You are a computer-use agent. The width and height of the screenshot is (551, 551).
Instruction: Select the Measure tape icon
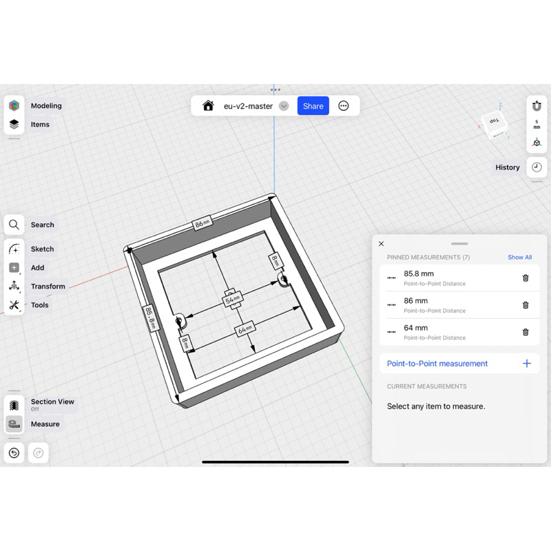pos(14,424)
